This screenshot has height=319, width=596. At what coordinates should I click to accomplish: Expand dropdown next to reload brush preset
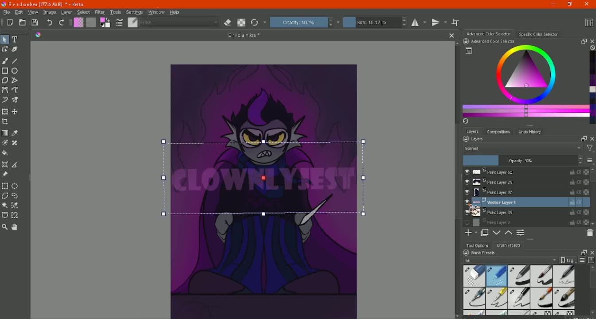point(265,23)
